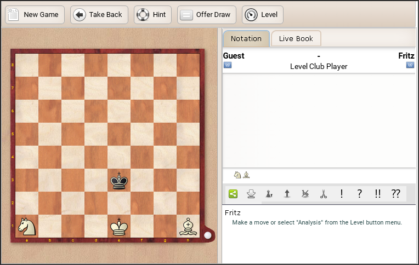Click the crossed-out delete variation icon
The image size is (419, 265).
pos(305,194)
